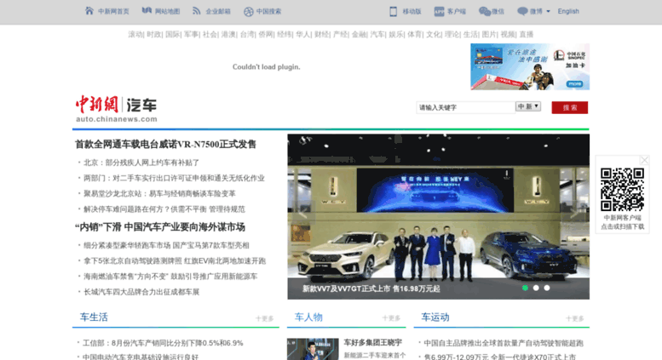Select the first green carousel dot
Screen dimensions: 662x360
click(525, 288)
